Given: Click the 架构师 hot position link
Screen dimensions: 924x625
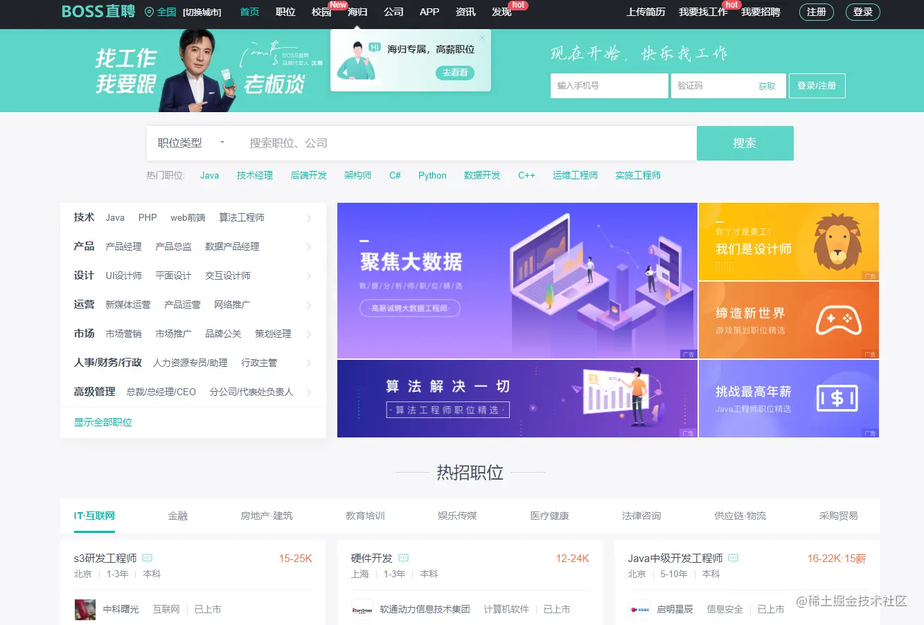Looking at the screenshot, I should point(357,176).
